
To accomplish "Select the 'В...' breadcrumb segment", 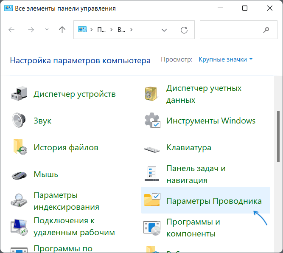I will click(x=121, y=30).
